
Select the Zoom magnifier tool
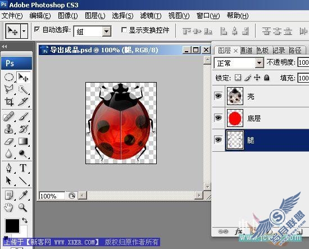tap(23, 207)
